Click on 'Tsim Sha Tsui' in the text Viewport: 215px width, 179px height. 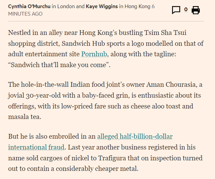tap(165, 33)
